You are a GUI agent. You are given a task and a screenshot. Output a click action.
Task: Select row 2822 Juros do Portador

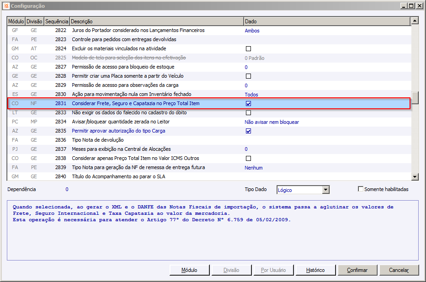(208, 31)
